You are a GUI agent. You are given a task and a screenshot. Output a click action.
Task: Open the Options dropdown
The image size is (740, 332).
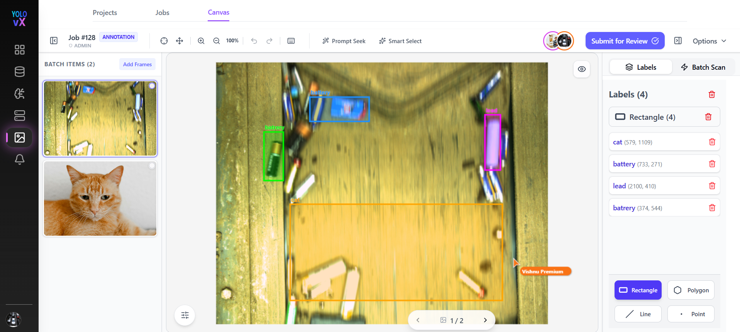tap(710, 41)
